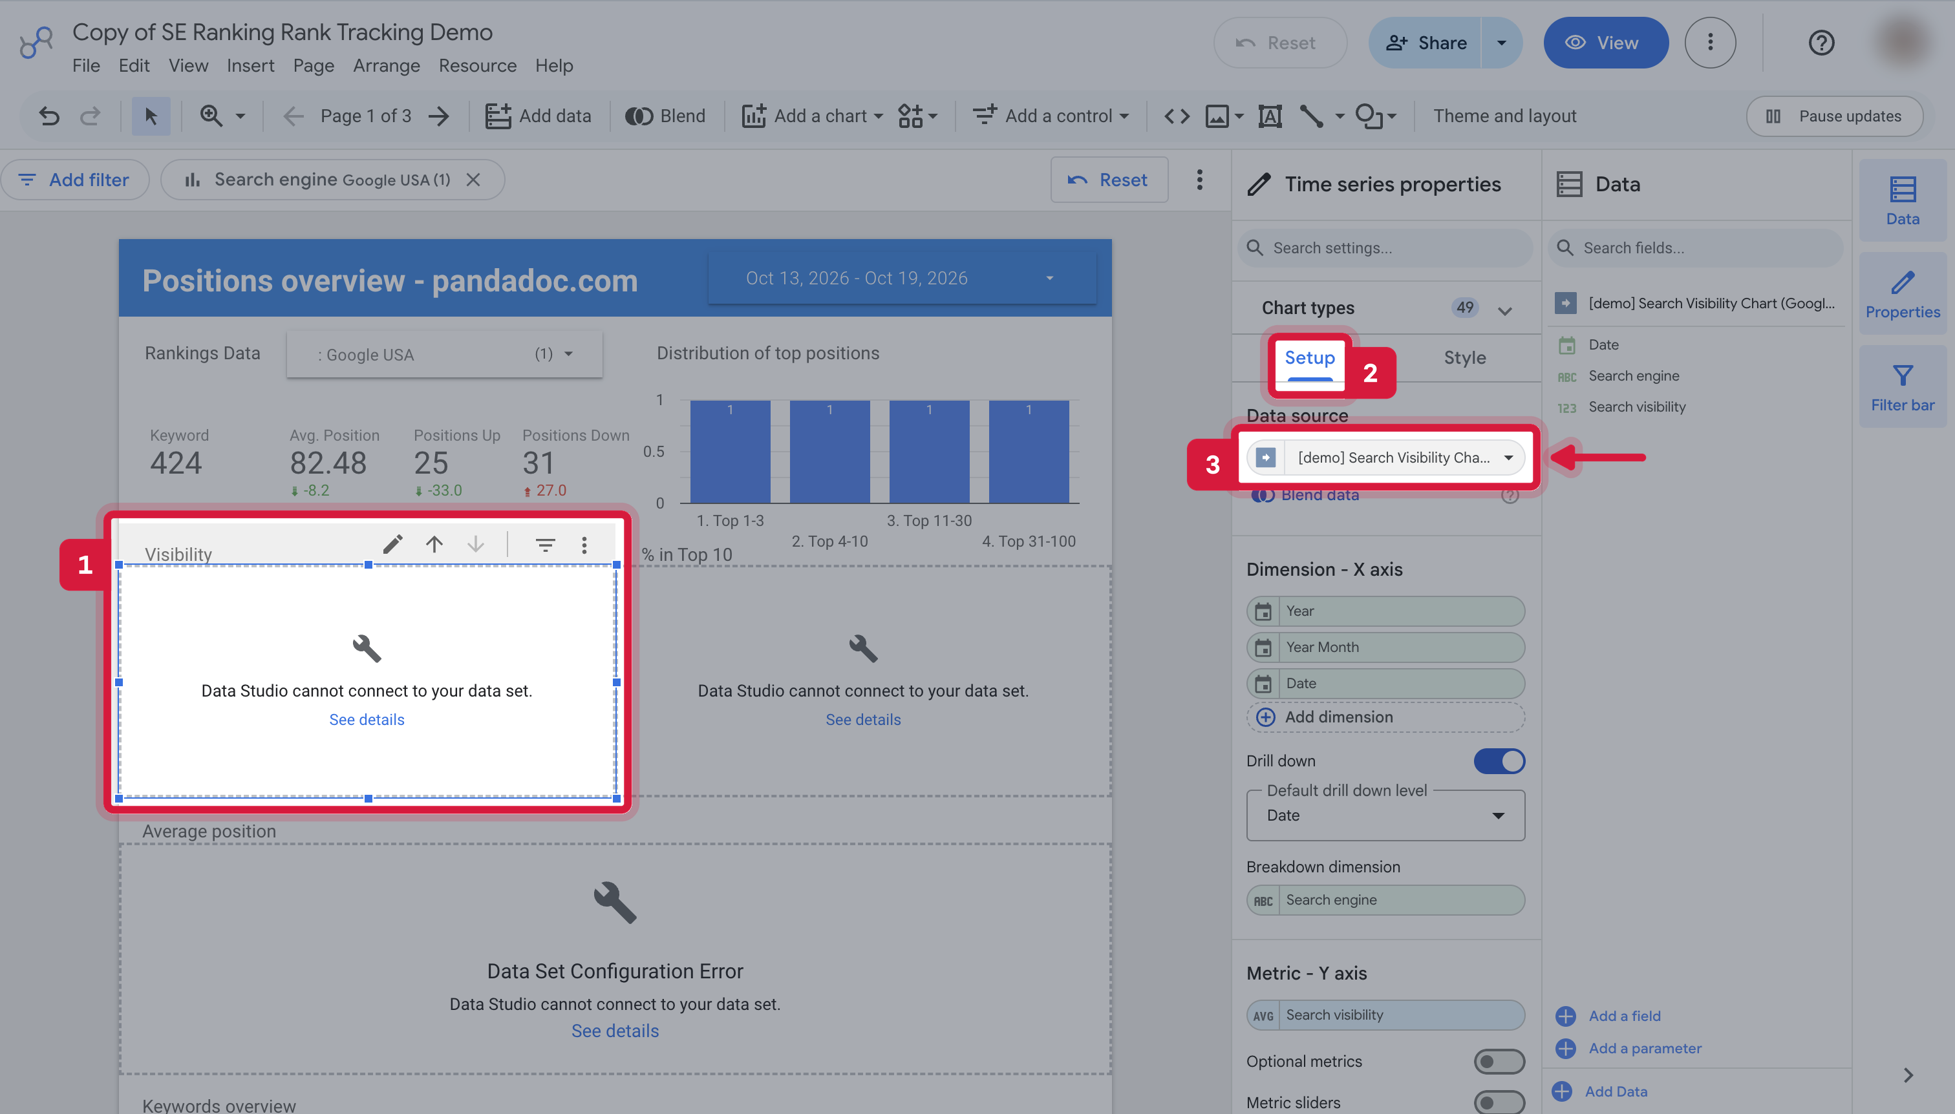Open community visualizations and components icon
This screenshot has height=1114, width=1955.
[910, 116]
